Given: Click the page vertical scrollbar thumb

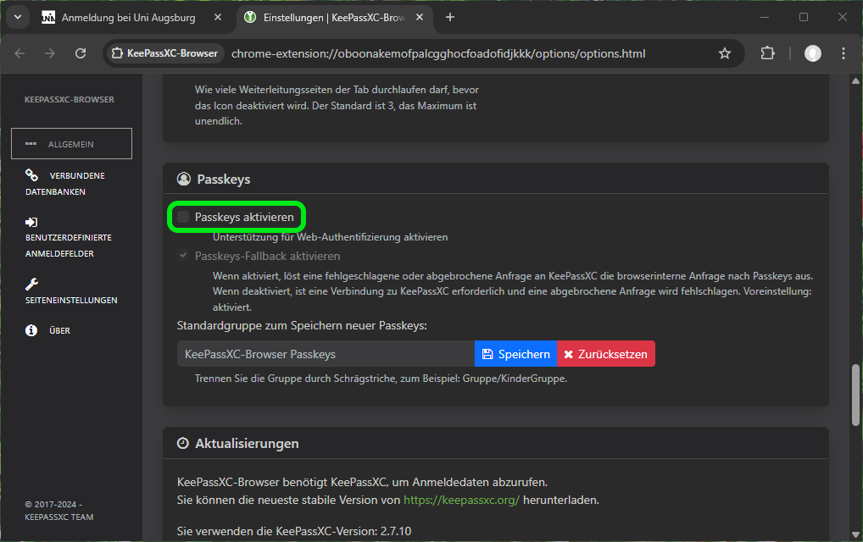Looking at the screenshot, I should pos(855,395).
